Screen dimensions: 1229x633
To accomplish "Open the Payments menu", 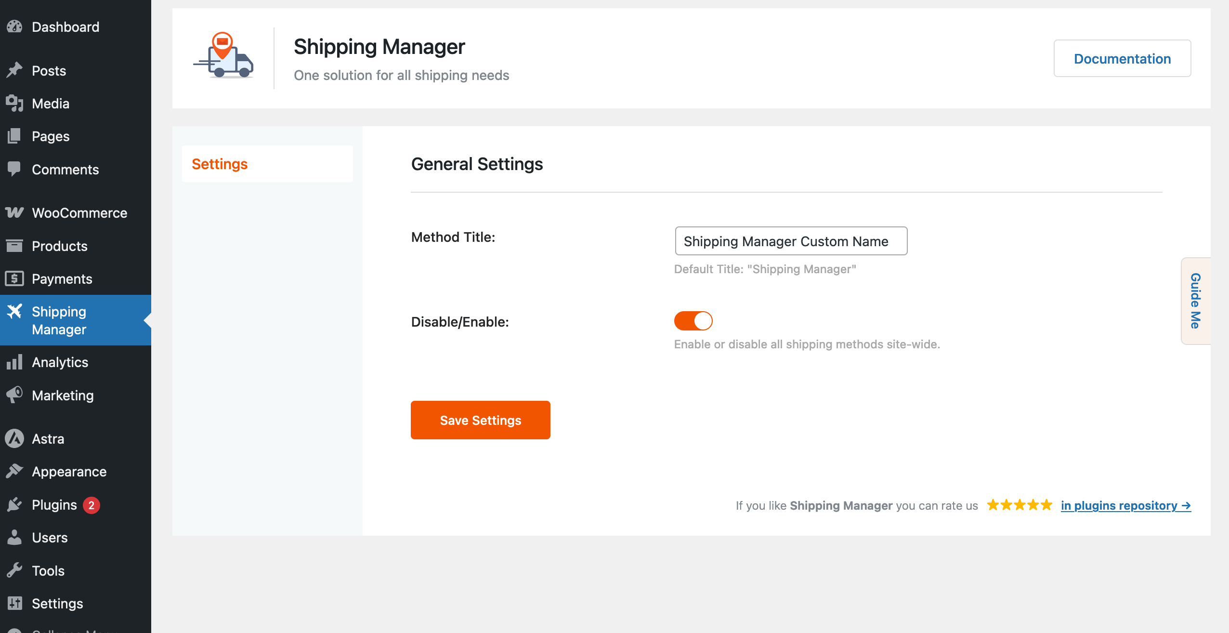I will pos(76,279).
